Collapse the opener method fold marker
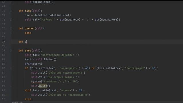 (x=11, y=29)
